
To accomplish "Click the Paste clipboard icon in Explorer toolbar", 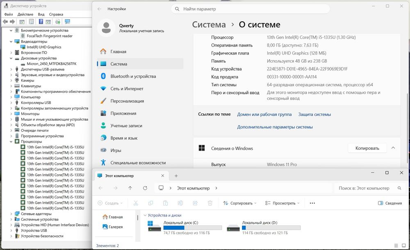I will [x=166, y=203].
